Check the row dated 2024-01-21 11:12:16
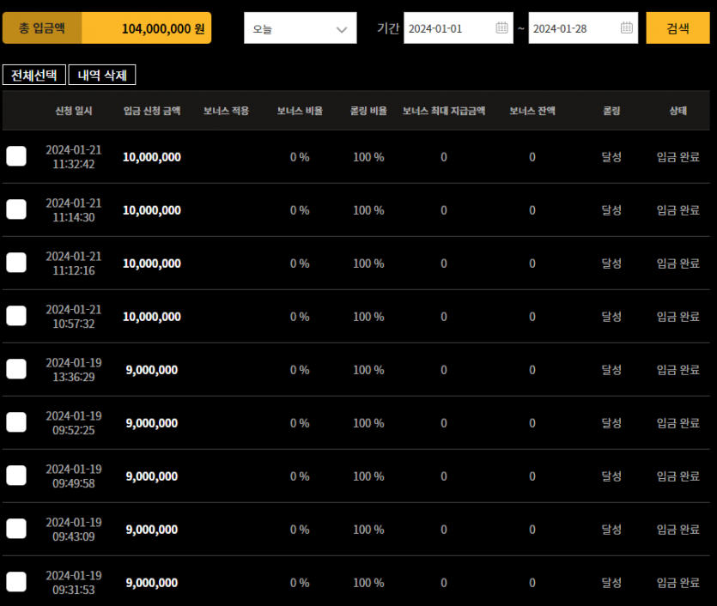 pos(16,263)
